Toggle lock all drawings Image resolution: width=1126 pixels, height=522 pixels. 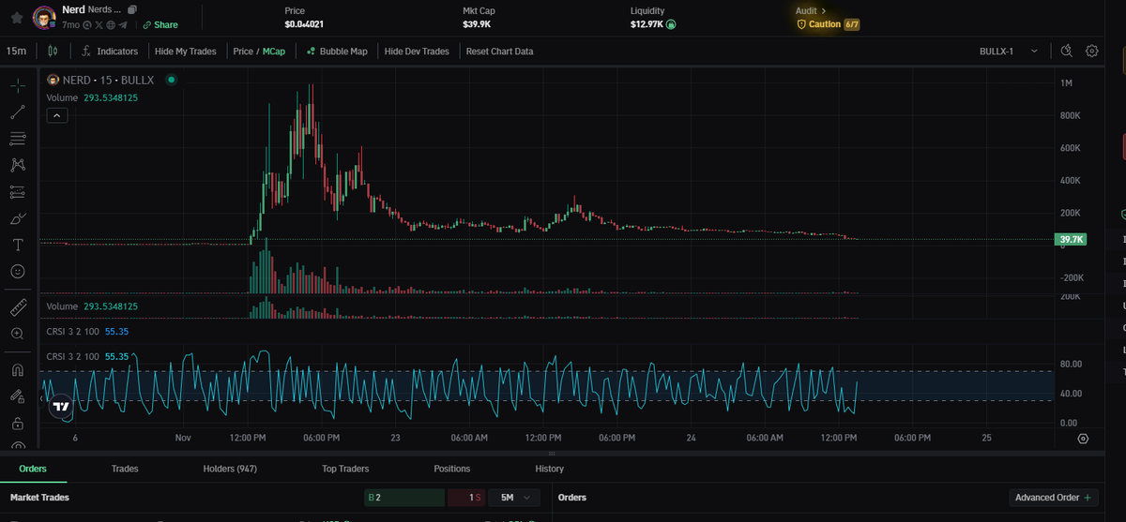18,423
